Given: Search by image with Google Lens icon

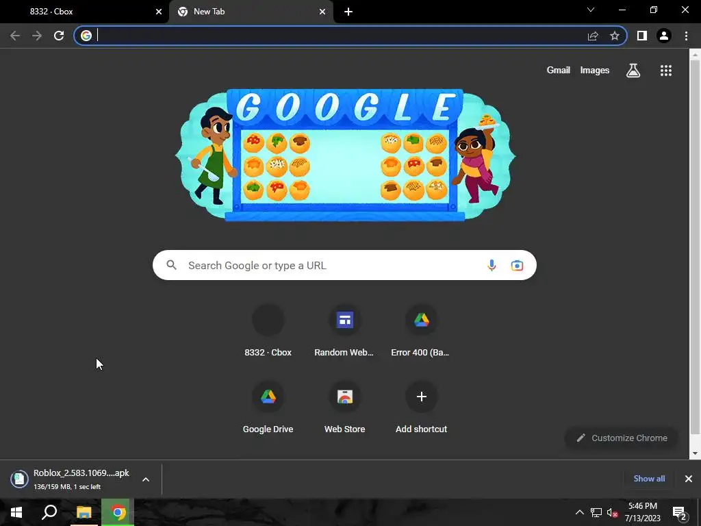Looking at the screenshot, I should click(x=517, y=265).
